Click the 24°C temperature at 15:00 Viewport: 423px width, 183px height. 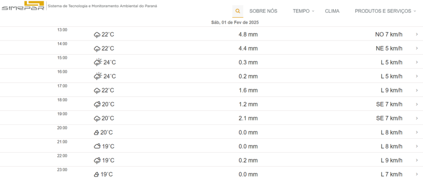110,63
